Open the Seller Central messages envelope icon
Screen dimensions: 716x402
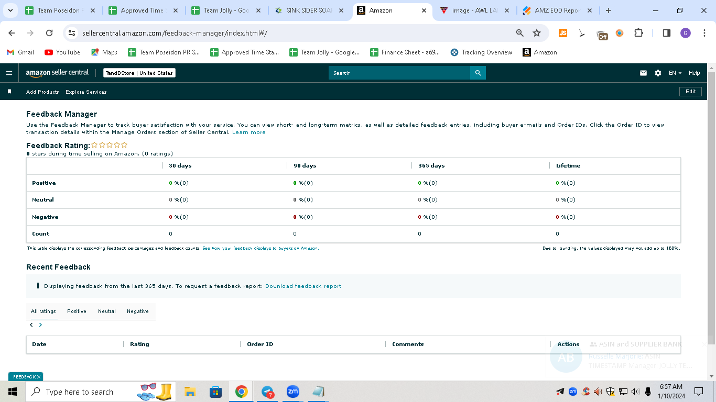(x=643, y=73)
